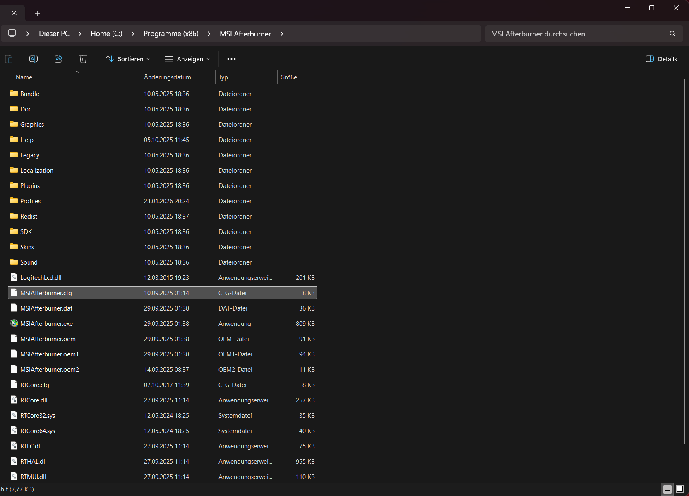
Task: Select the MSIAfterburner.exe file
Action: pyautogui.click(x=46, y=324)
